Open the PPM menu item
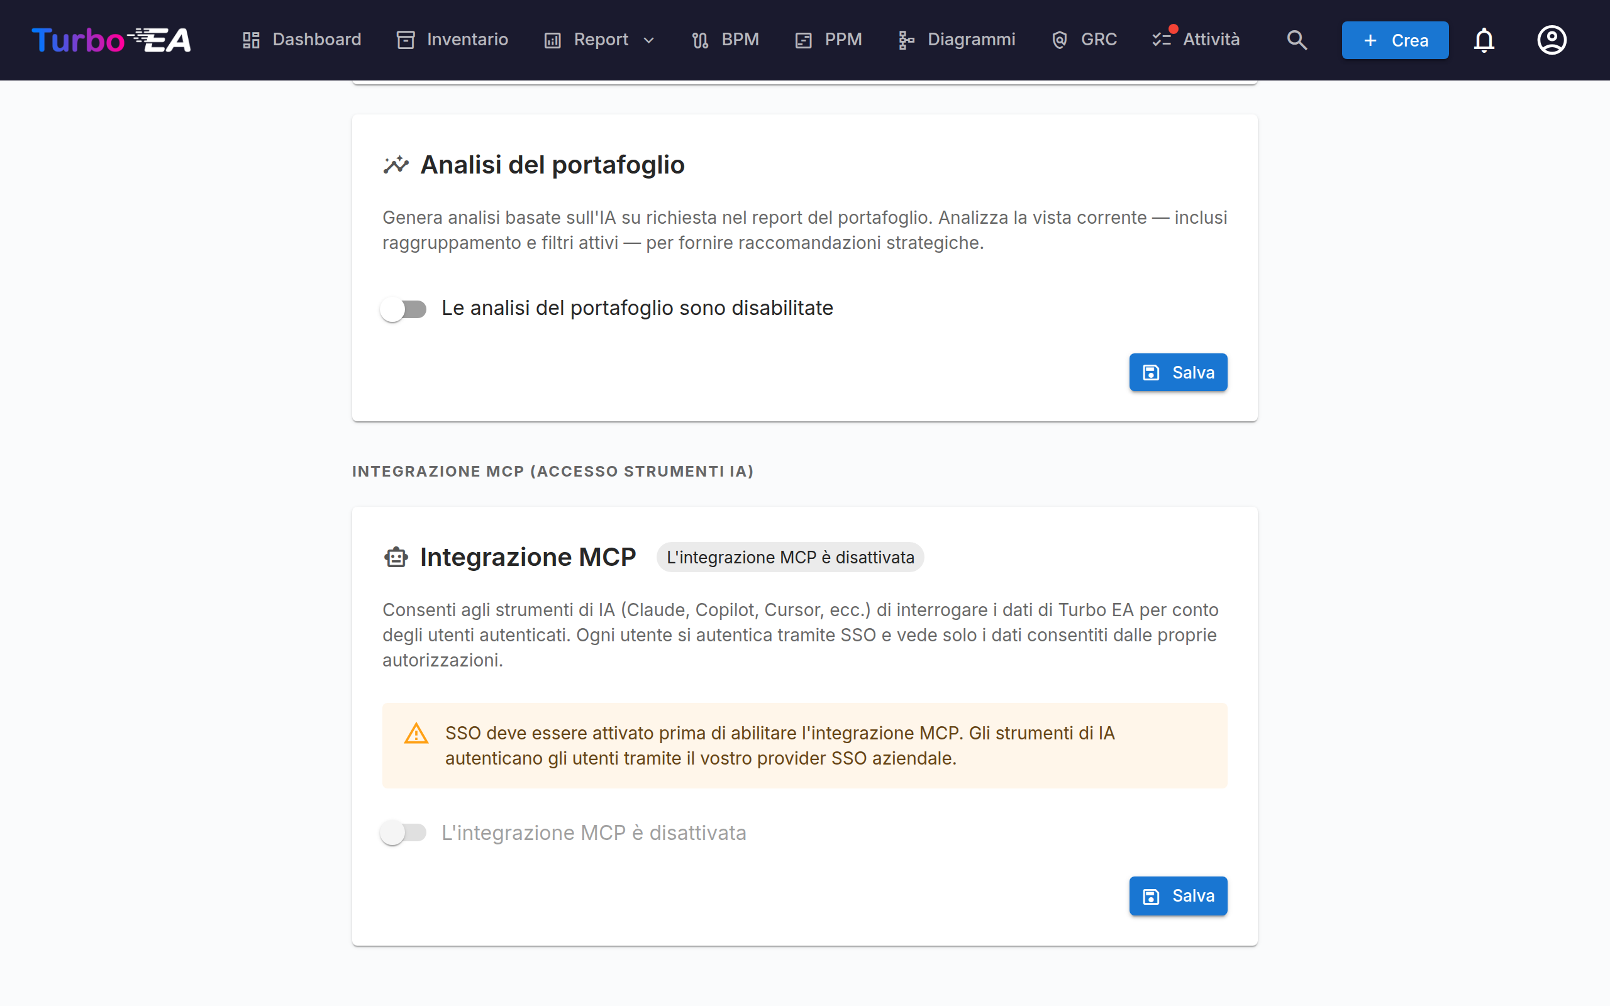Image resolution: width=1610 pixels, height=1006 pixels. (x=828, y=40)
